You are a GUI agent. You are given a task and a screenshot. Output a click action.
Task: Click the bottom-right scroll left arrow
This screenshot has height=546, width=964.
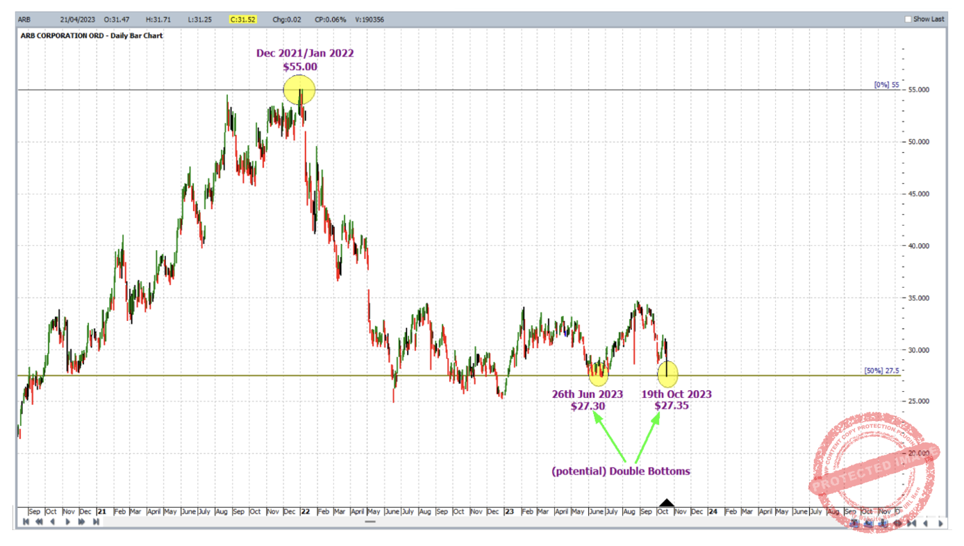(x=925, y=524)
